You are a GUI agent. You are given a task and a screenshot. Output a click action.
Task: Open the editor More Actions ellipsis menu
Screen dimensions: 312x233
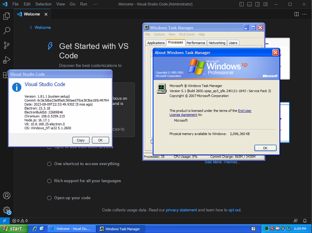tap(305, 14)
